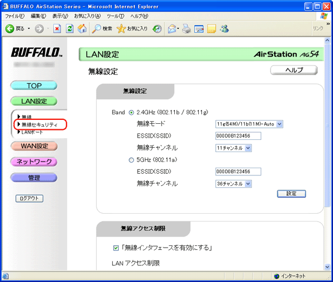The height and width of the screenshot is (282, 333).
Task: Click the AirStation AG54 logo
Action: [x=286, y=54]
